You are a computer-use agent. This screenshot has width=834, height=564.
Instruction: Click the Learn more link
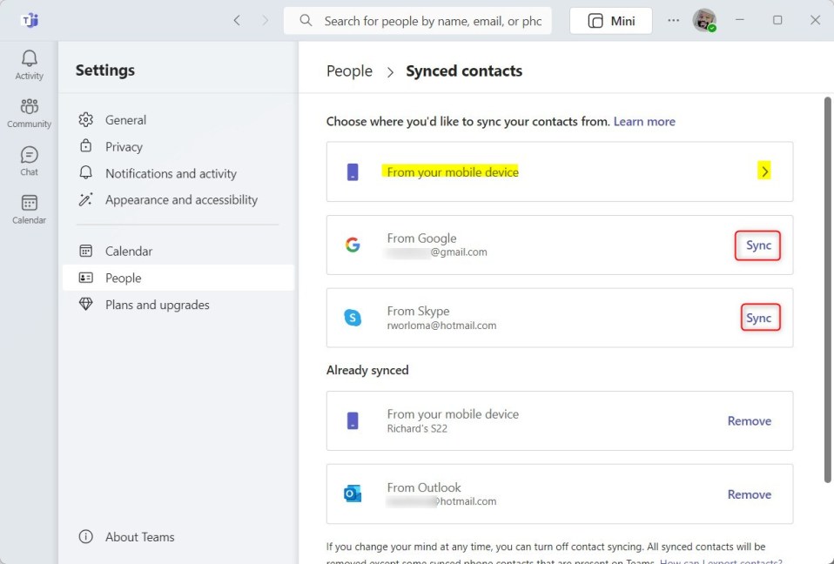point(644,121)
